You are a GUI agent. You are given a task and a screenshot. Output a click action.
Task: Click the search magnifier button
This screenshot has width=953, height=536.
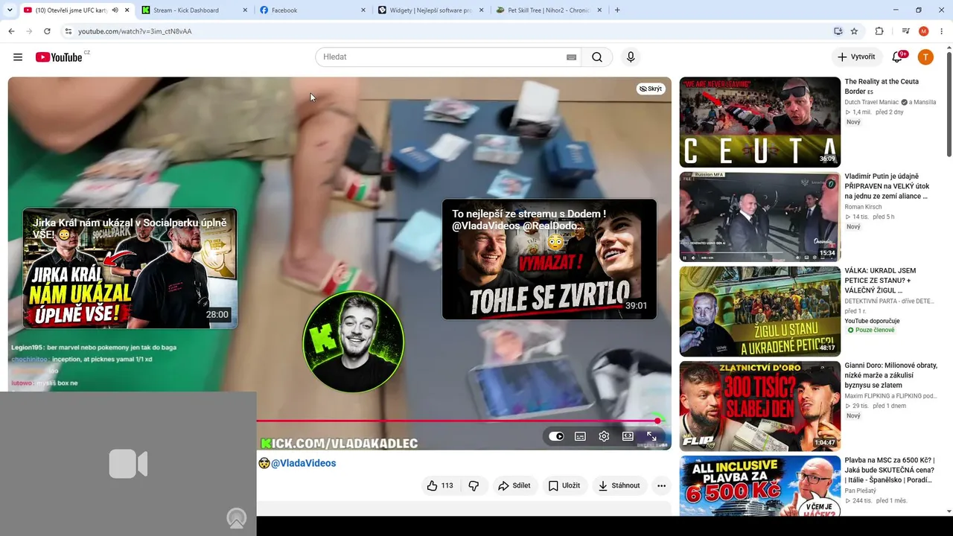click(597, 57)
